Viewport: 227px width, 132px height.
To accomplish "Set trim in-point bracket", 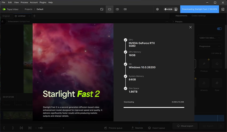I will 4,128.
